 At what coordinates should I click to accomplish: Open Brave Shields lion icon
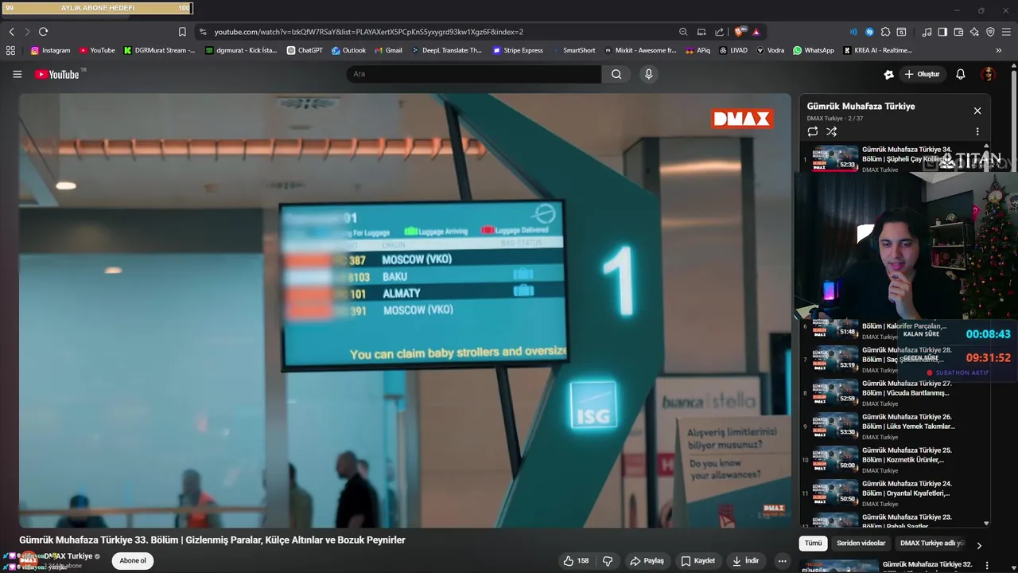(740, 32)
